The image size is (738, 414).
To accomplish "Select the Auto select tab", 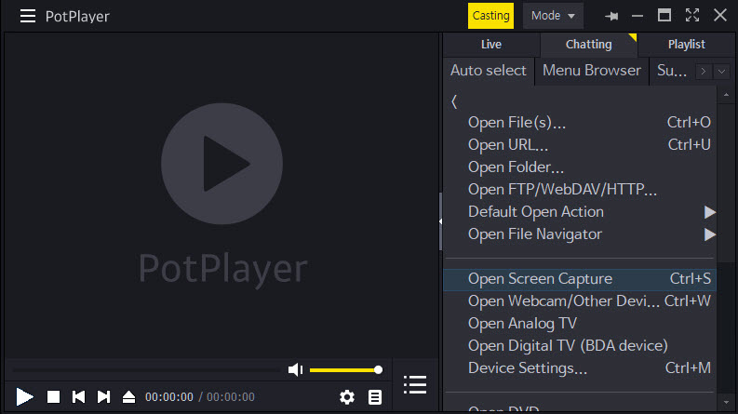I will (488, 71).
